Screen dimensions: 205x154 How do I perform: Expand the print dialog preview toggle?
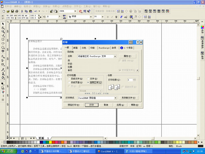pyautogui.click(x=131, y=42)
